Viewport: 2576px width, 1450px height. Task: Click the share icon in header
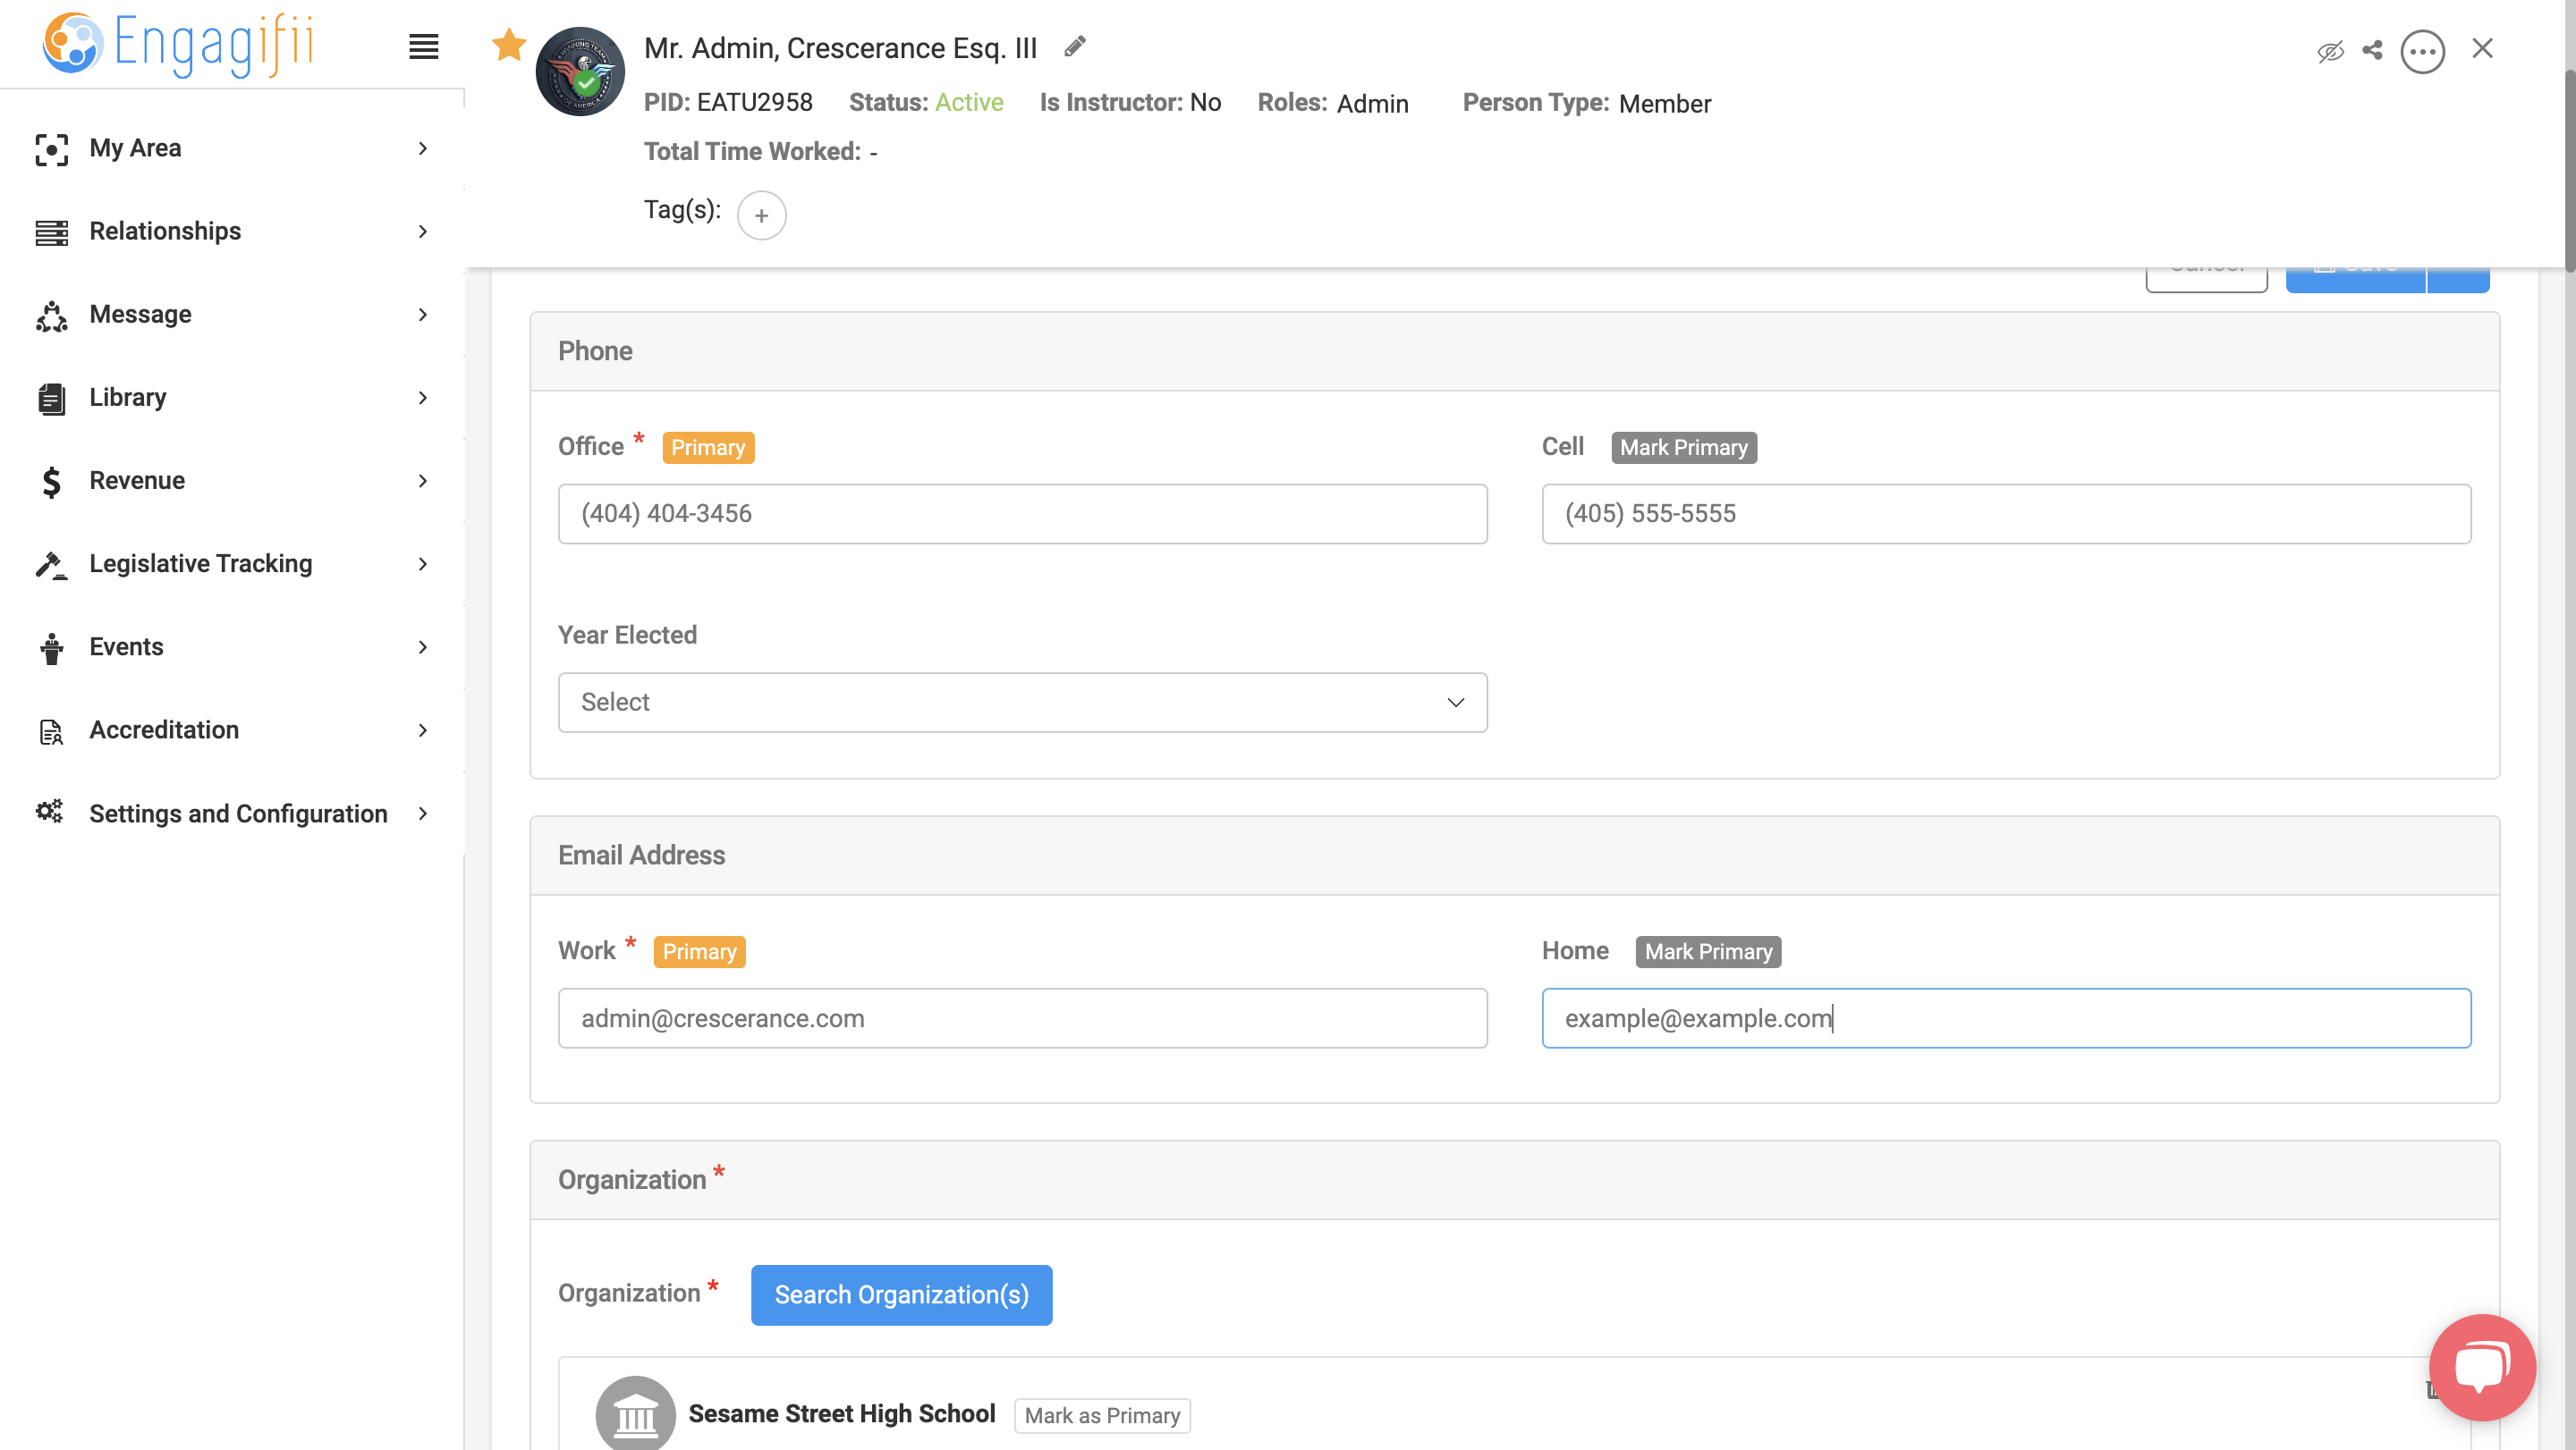(2372, 50)
